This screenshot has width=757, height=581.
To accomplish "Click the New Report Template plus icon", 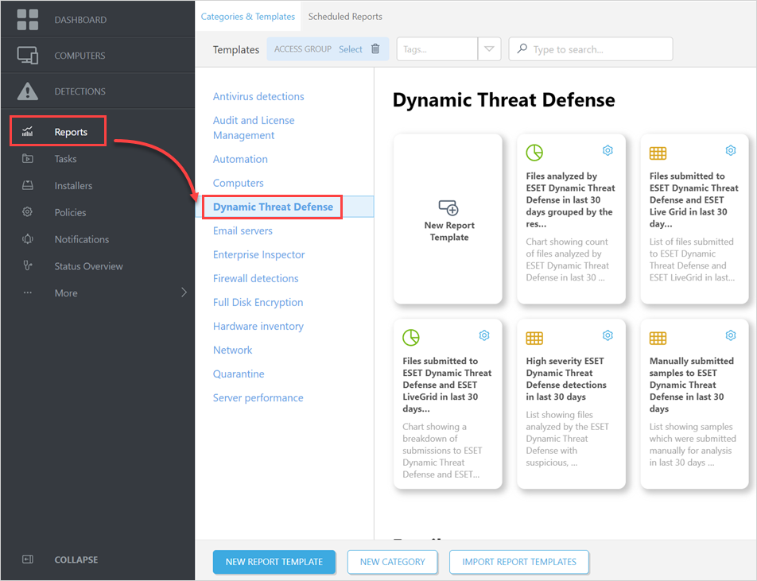I will pyautogui.click(x=448, y=207).
